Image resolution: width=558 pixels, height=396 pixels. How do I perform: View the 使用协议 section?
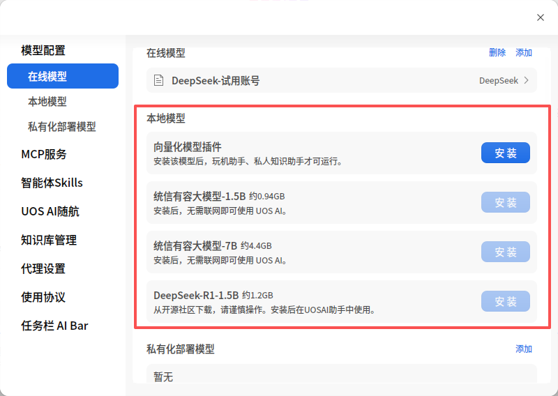tap(43, 297)
